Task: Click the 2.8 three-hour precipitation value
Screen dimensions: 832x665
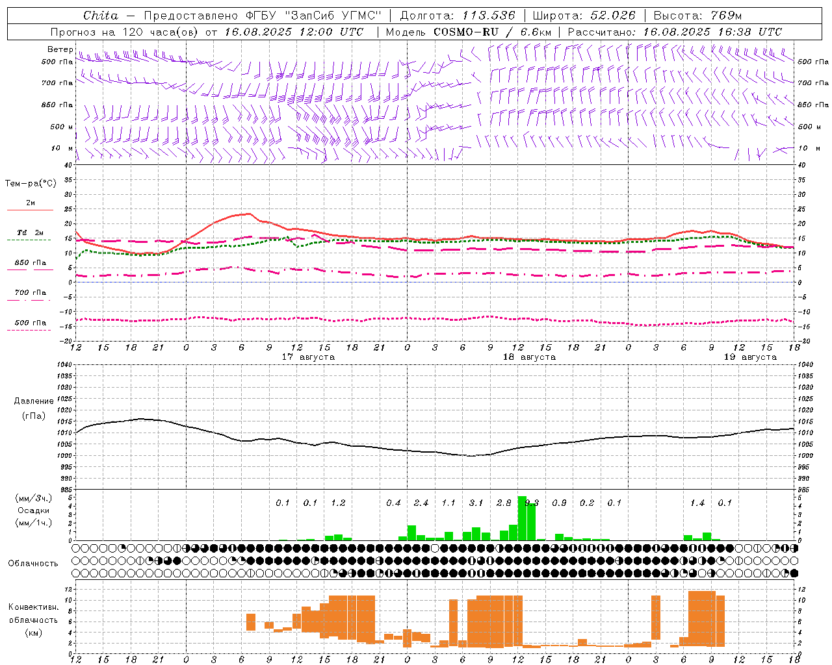Action: (504, 503)
